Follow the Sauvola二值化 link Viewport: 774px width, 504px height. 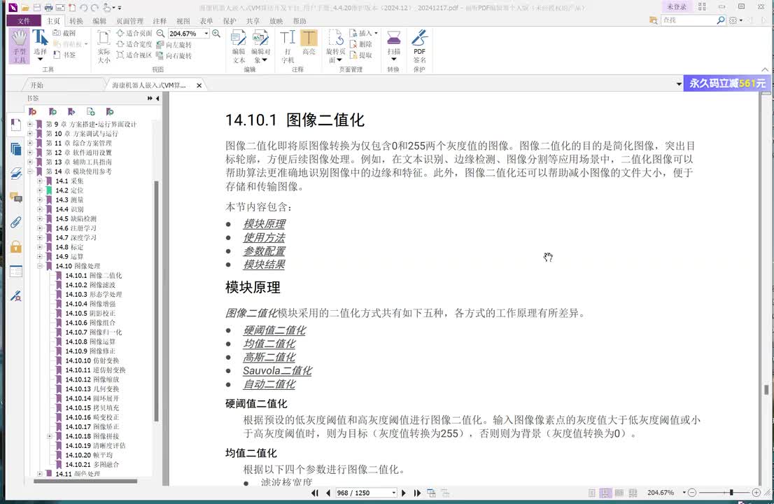pos(277,370)
